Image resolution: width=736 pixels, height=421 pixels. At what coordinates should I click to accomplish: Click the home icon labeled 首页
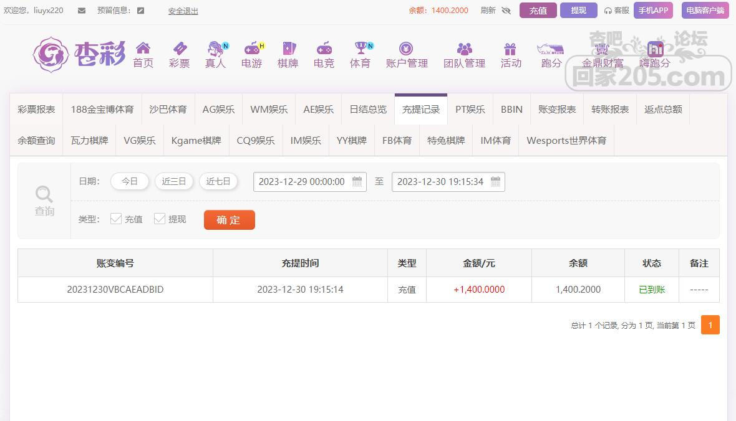click(x=143, y=49)
